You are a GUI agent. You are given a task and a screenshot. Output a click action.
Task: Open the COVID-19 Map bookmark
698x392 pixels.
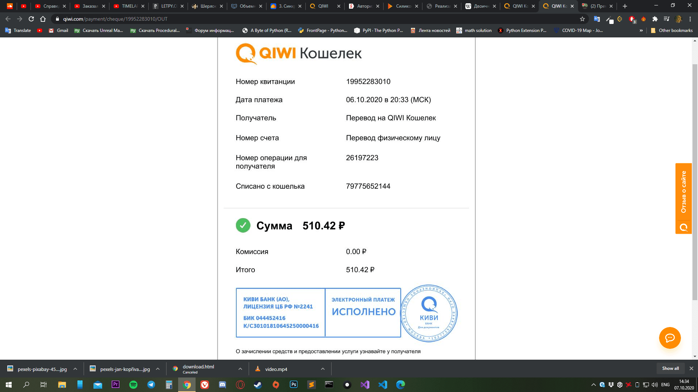pos(579,30)
